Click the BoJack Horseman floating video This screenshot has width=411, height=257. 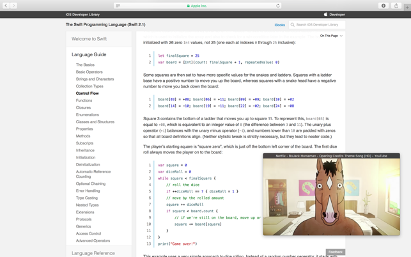[331, 197]
